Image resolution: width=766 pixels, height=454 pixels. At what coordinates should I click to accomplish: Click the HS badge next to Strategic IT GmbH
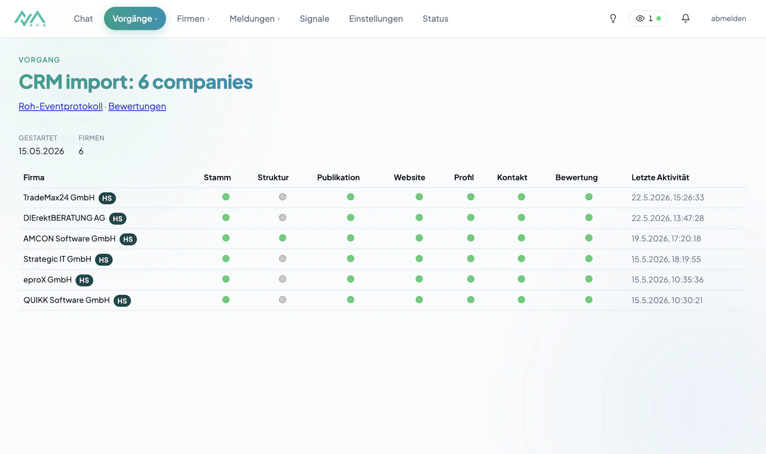click(x=104, y=260)
